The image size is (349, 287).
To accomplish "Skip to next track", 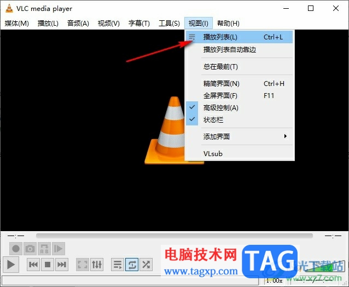I will pos(61,265).
